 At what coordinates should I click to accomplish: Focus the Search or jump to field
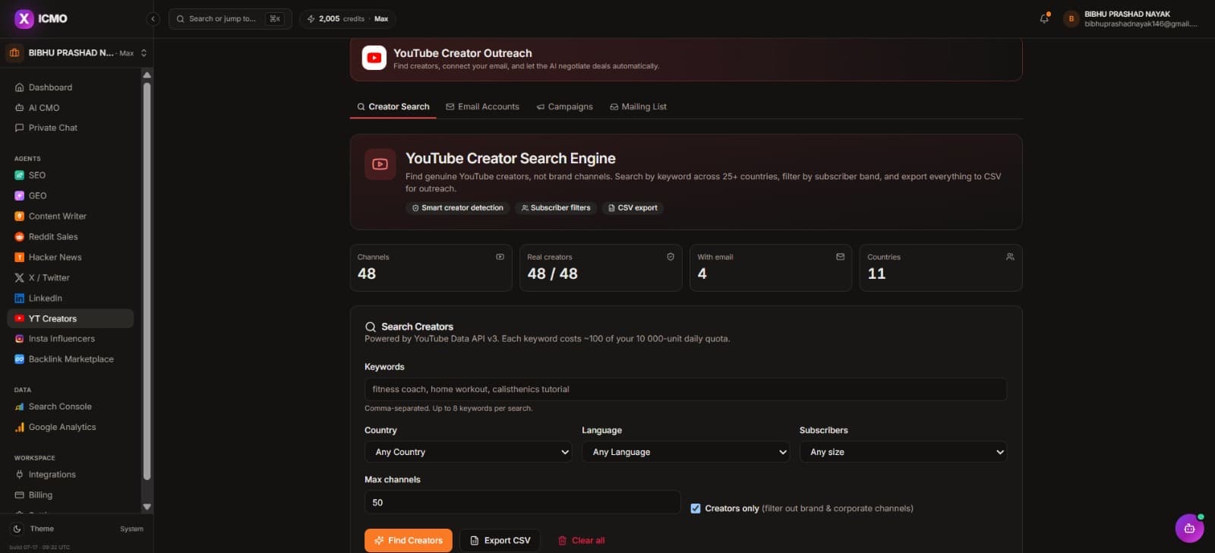coord(231,19)
